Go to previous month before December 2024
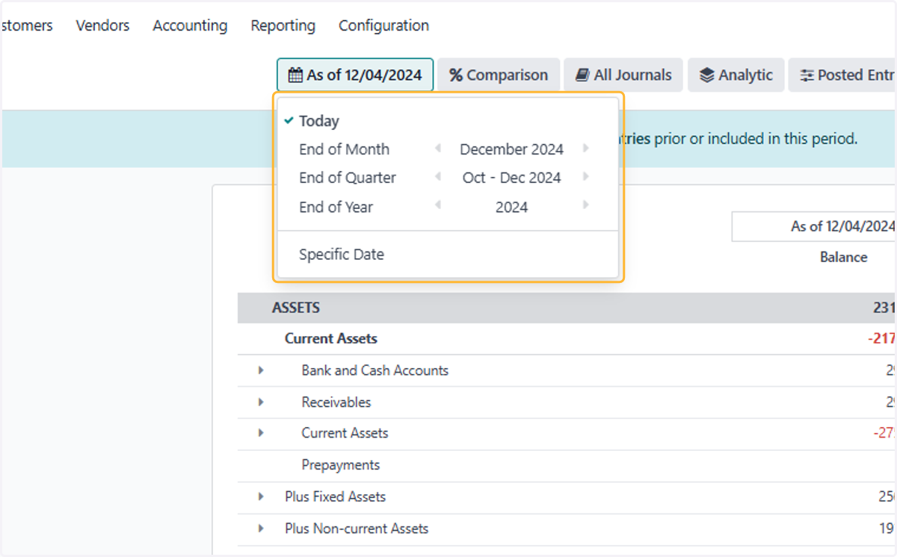 click(x=437, y=149)
